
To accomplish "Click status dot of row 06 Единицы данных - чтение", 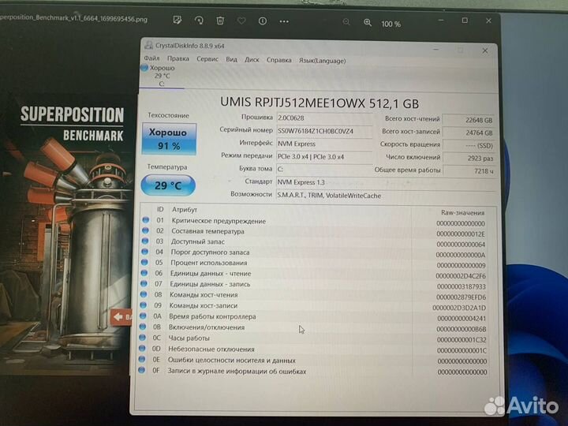I will click(x=144, y=273).
